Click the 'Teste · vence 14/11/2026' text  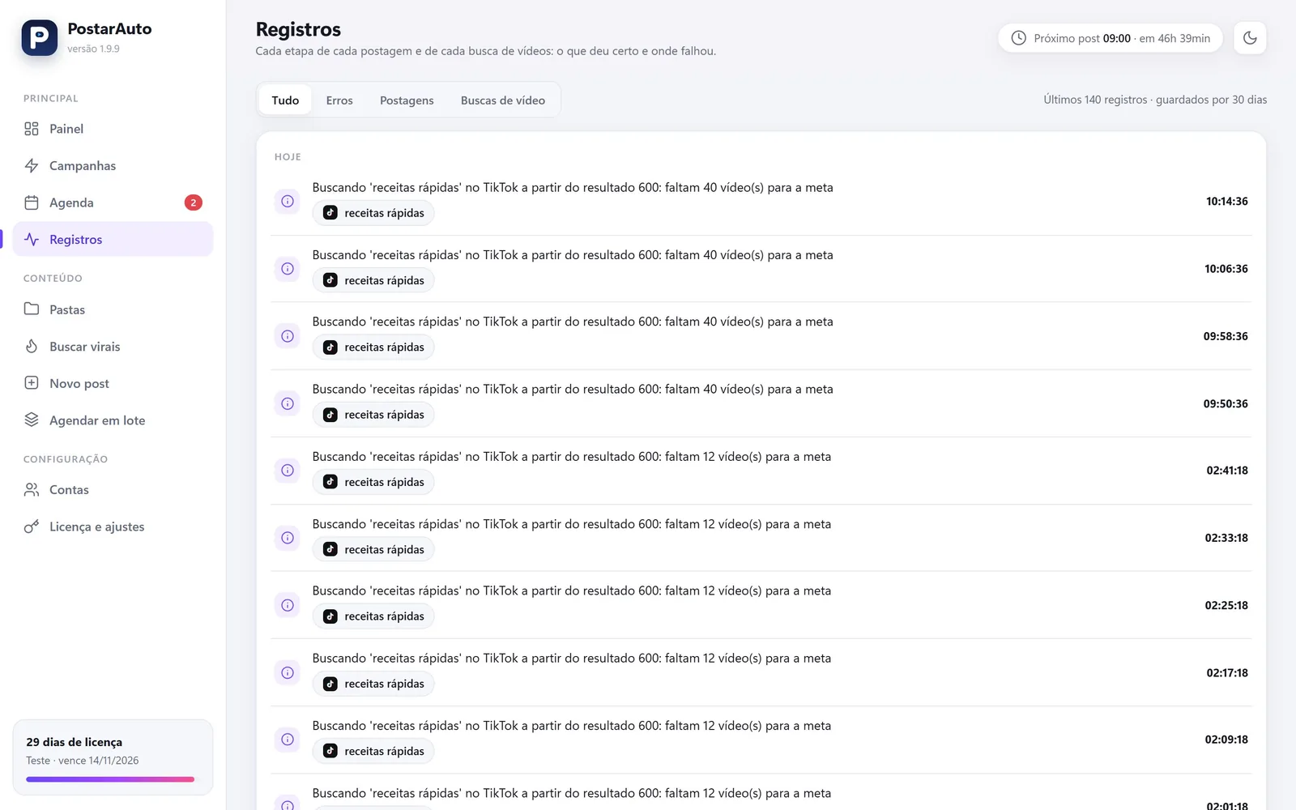pos(82,761)
